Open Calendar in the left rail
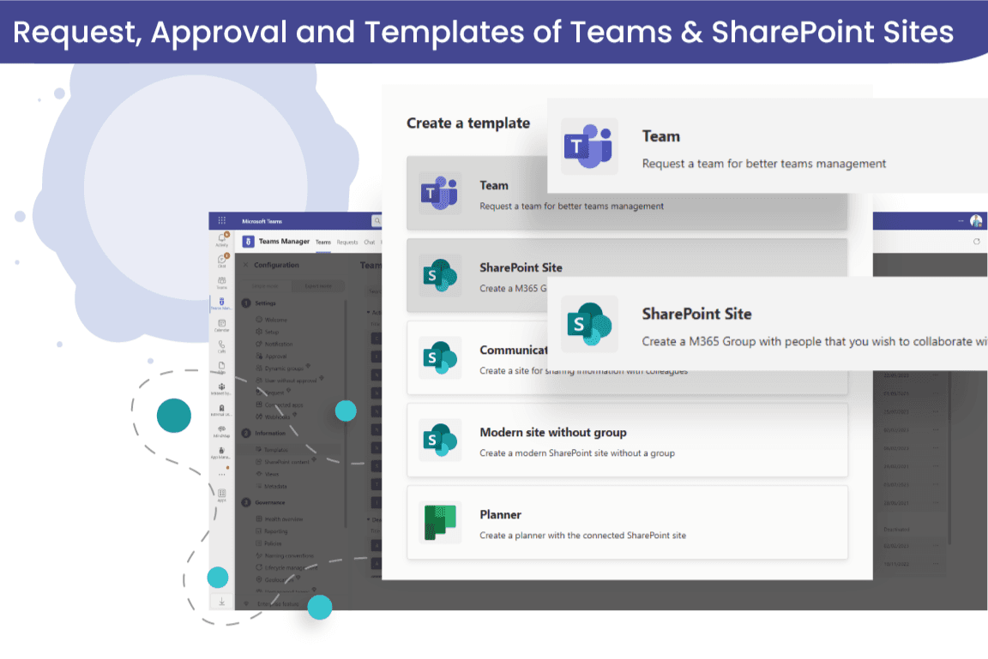The width and height of the screenshot is (988, 659). click(222, 325)
